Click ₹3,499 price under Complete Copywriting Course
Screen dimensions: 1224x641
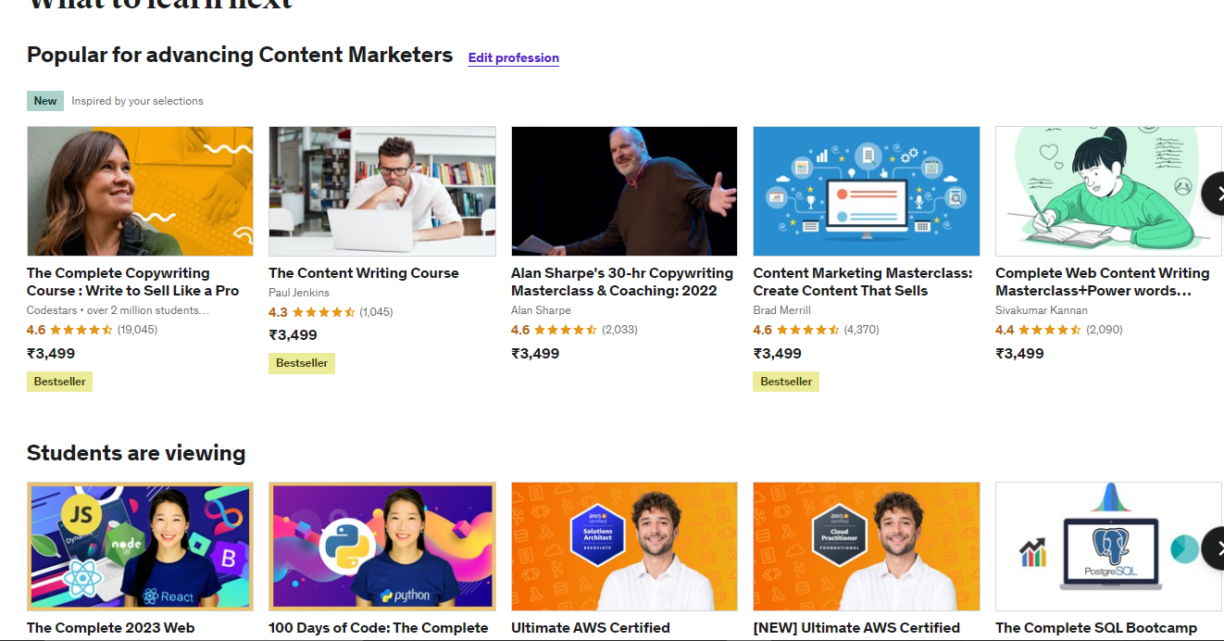(51, 353)
